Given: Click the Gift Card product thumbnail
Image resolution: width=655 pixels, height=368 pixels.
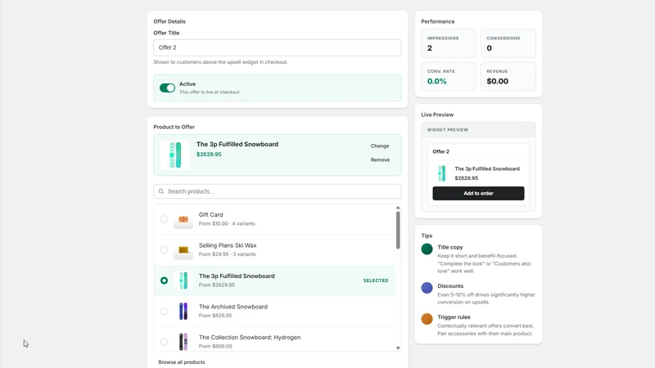Looking at the screenshot, I should tap(183, 219).
